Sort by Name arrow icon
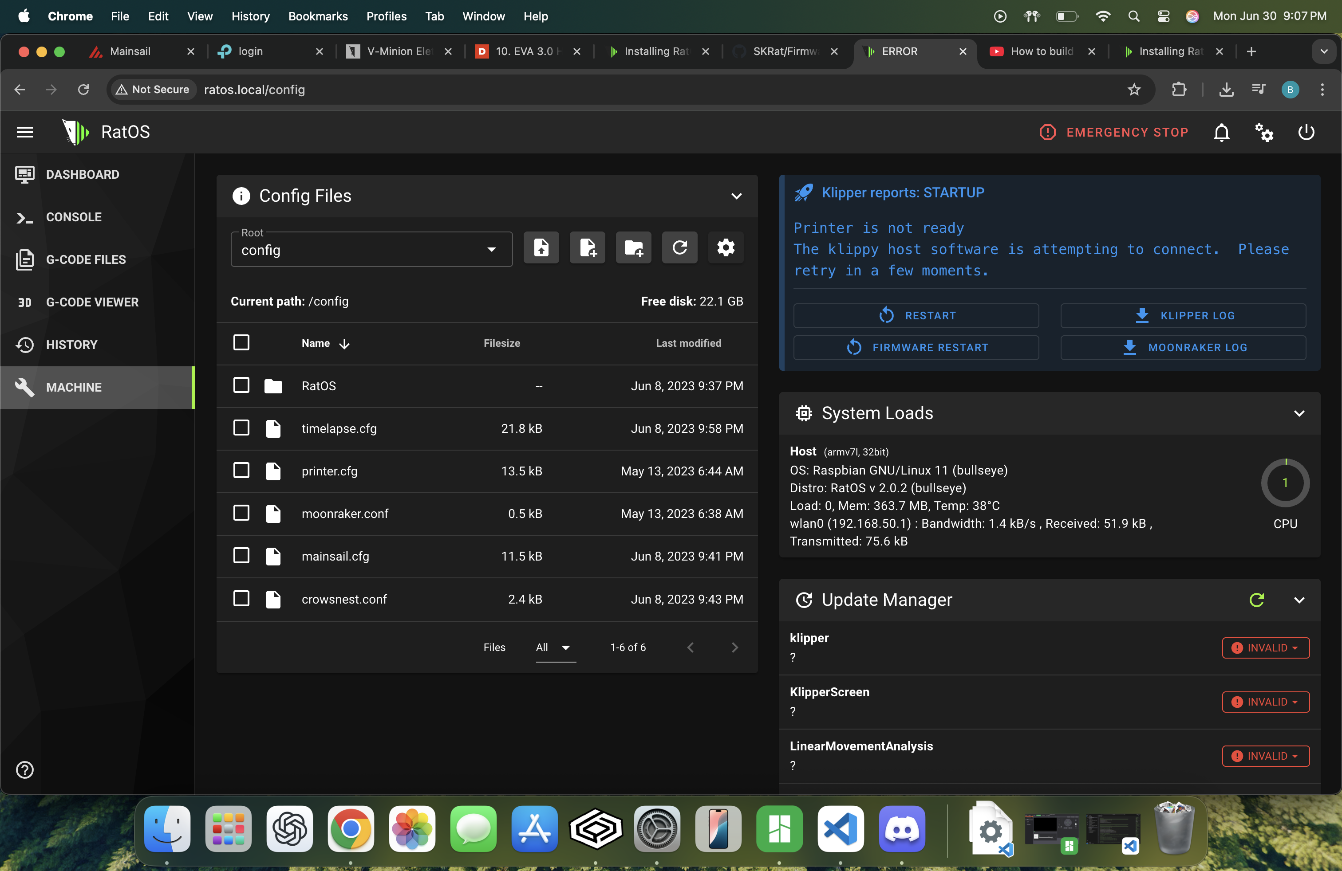The image size is (1342, 871). coord(344,344)
